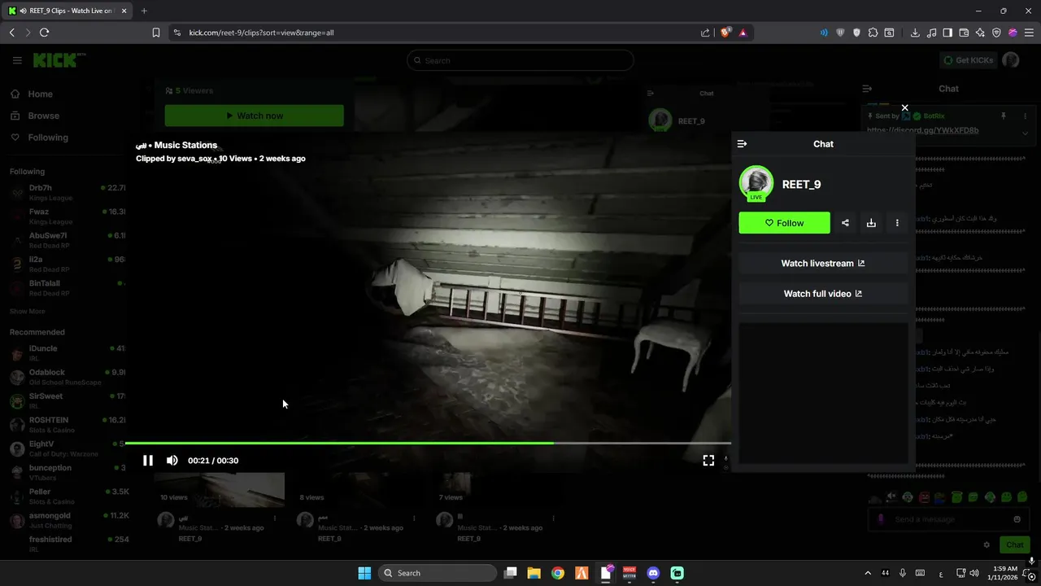
Task: Open the hamburger sidebar menu
Action: 17,60
